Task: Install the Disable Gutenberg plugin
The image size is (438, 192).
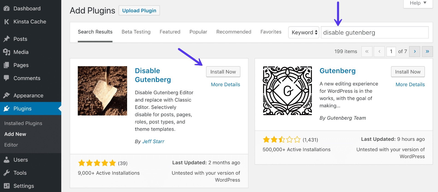Action: coord(223,72)
